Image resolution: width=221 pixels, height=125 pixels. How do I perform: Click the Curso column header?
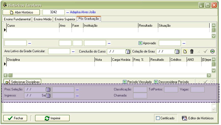coord(33,26)
